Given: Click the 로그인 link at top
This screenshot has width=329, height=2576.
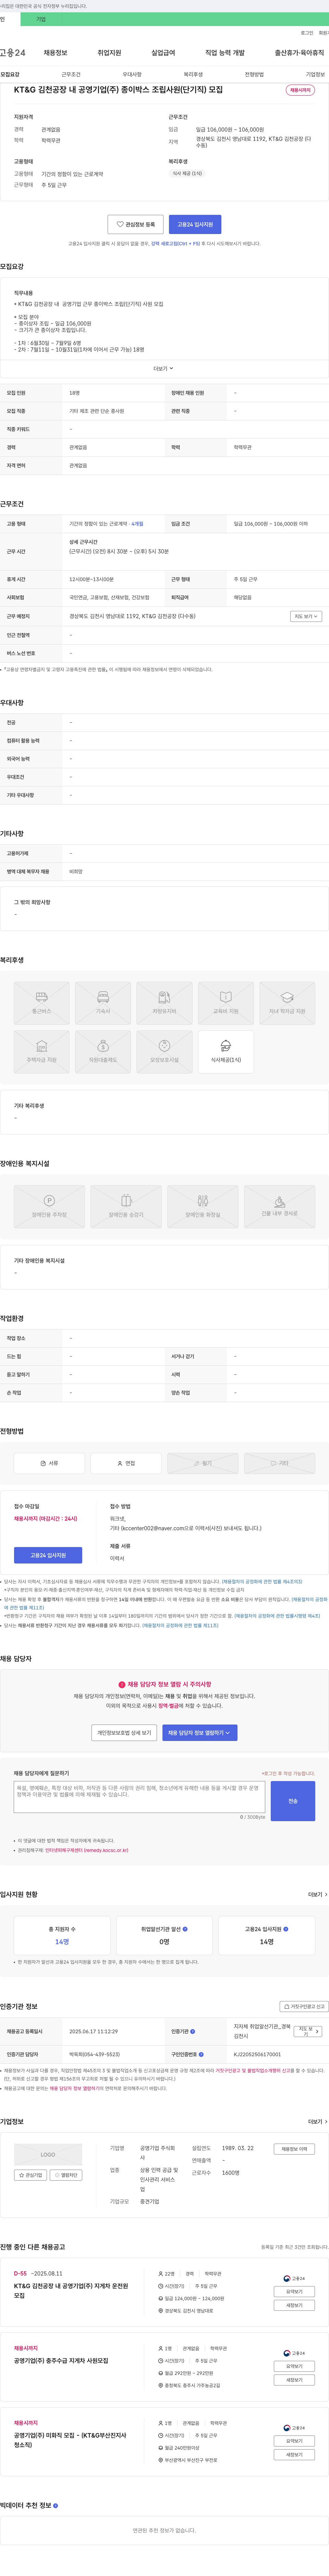Looking at the screenshot, I should (307, 33).
